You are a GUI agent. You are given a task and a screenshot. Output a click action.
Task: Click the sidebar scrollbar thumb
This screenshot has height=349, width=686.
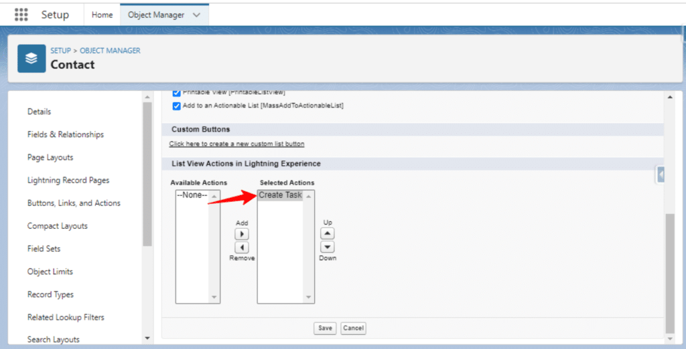point(147,174)
